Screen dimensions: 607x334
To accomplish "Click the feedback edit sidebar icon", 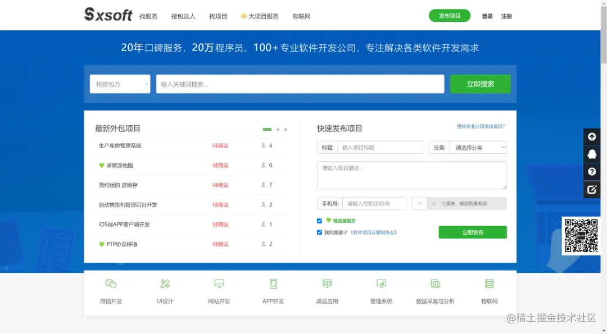I will [592, 189].
